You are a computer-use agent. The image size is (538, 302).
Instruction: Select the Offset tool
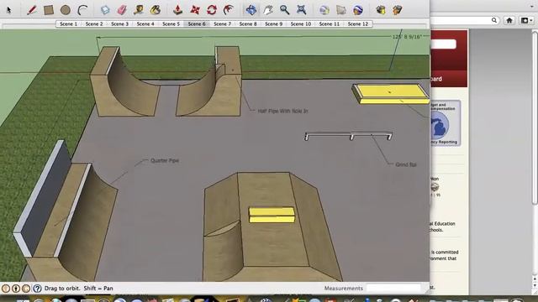coord(229,10)
